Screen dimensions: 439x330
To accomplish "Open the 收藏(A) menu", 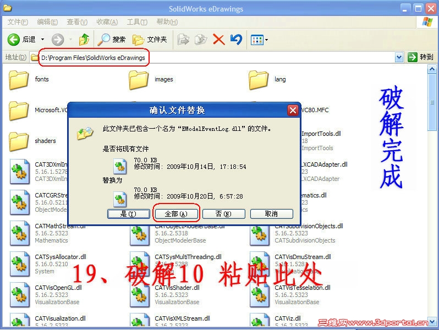I will (x=107, y=22).
